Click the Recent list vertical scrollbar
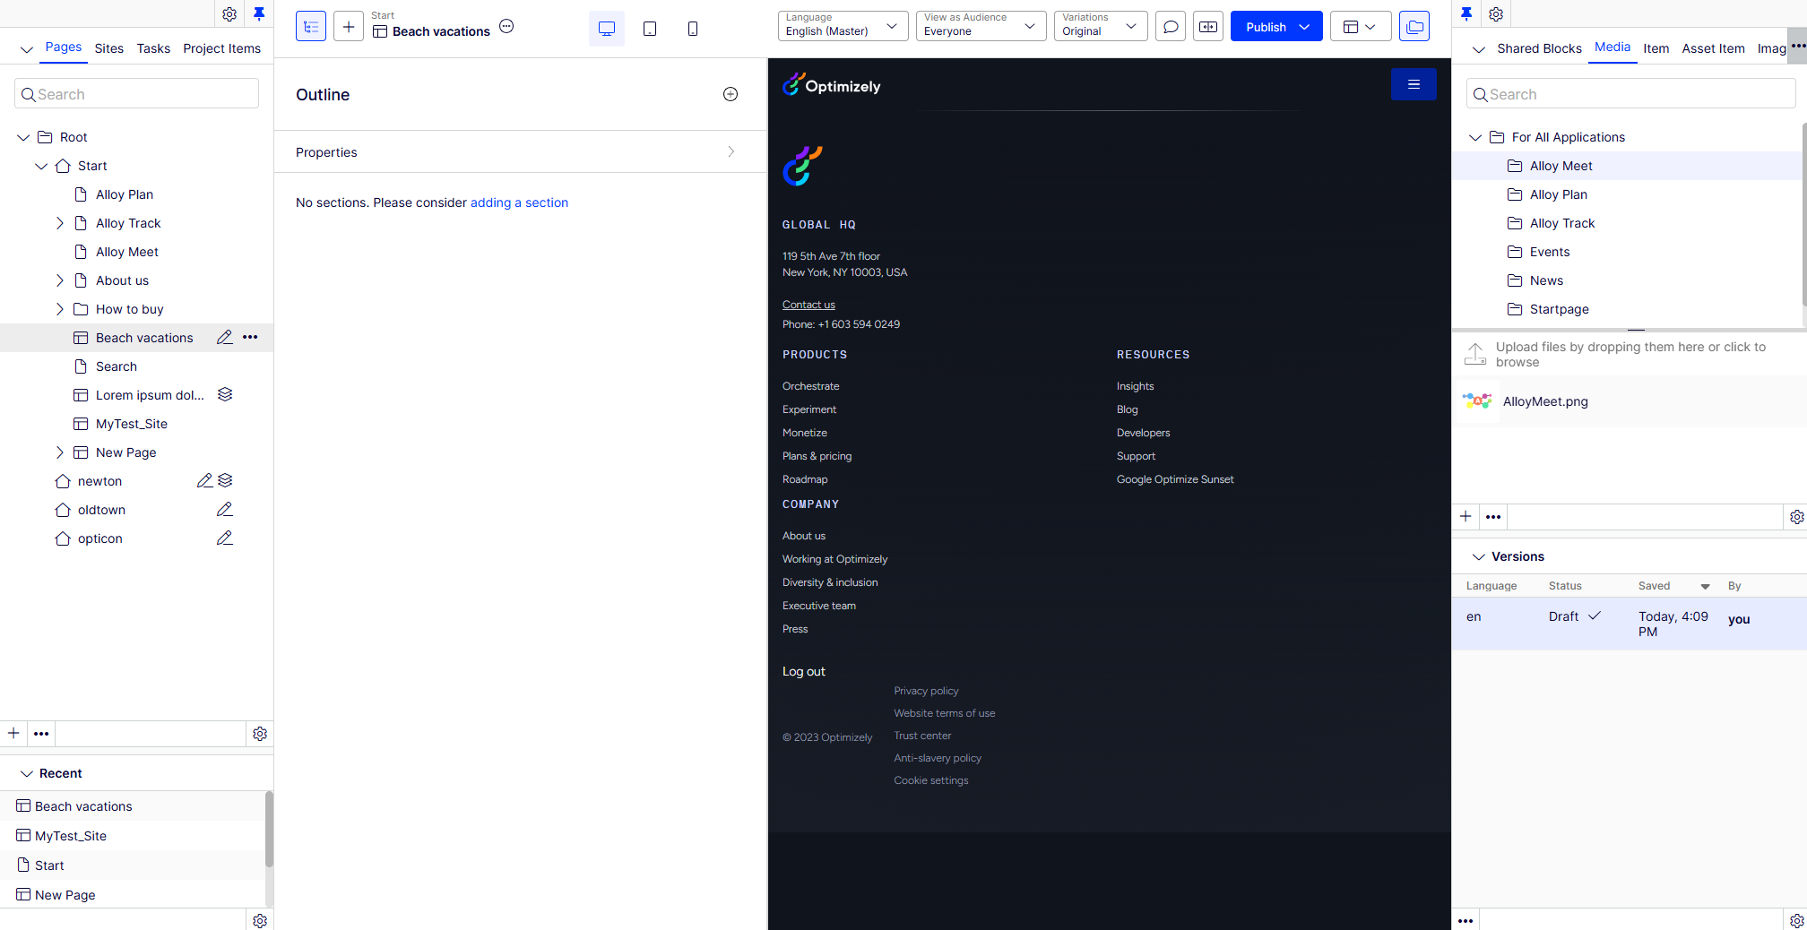This screenshot has height=930, width=1807. pos(269,829)
